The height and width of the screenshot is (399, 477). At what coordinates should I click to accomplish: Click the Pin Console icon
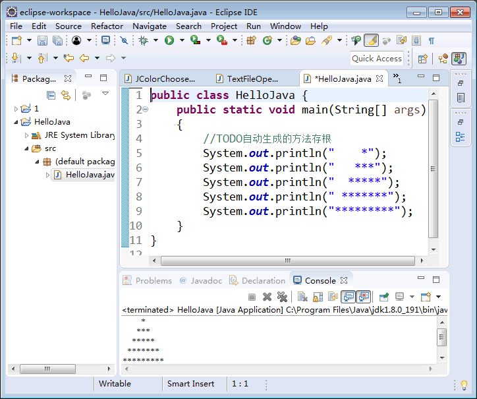click(x=382, y=297)
